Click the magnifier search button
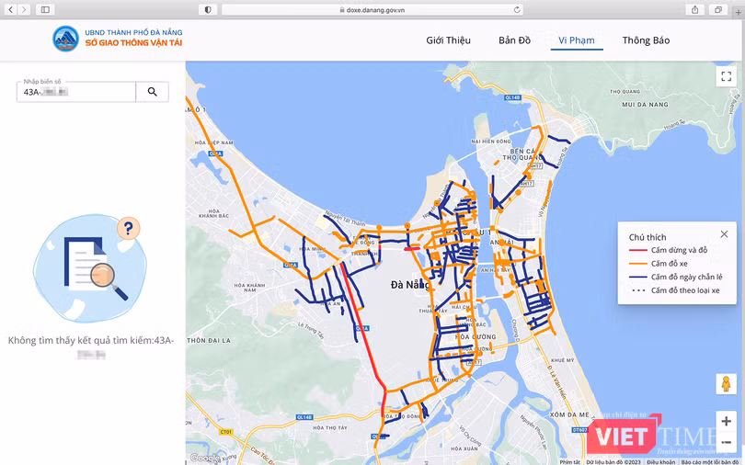 [x=152, y=92]
